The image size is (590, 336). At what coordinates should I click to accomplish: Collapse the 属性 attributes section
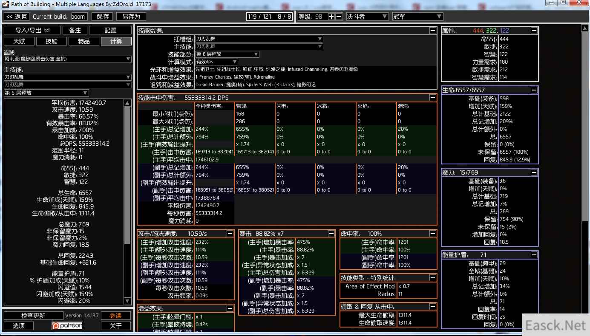tap(534, 31)
